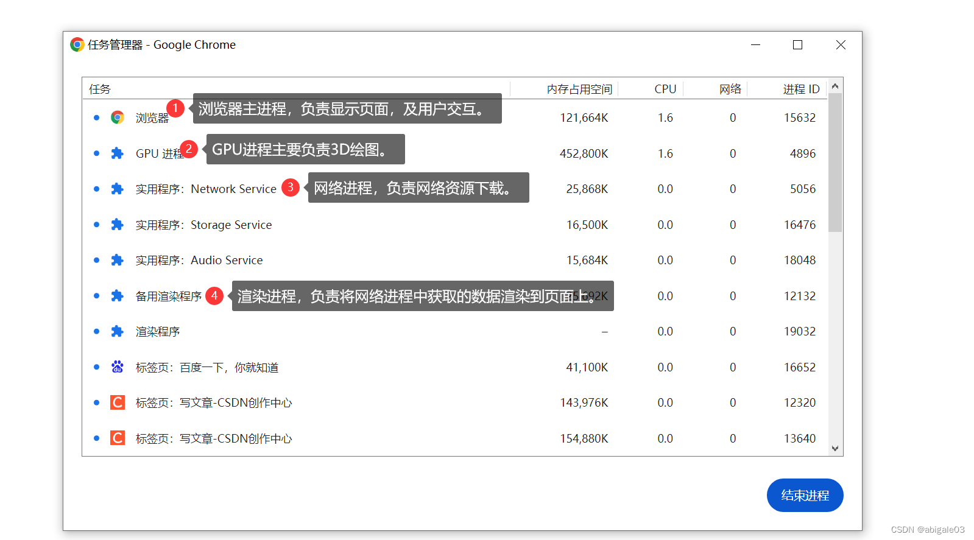Click memory value 143,976K

584,402
